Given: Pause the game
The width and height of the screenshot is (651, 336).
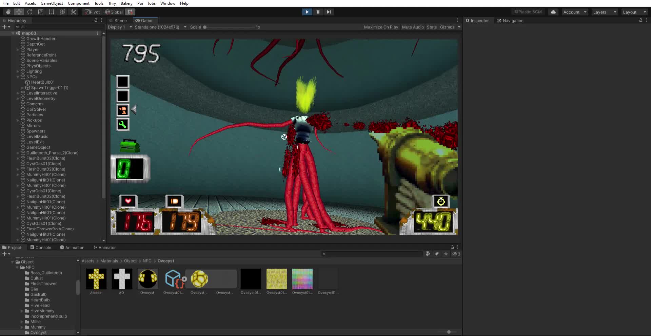Looking at the screenshot, I should pos(318,12).
